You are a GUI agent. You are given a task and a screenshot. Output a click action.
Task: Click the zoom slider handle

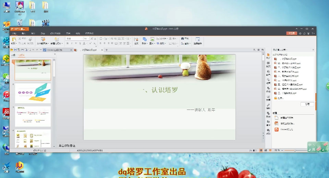[295, 150]
